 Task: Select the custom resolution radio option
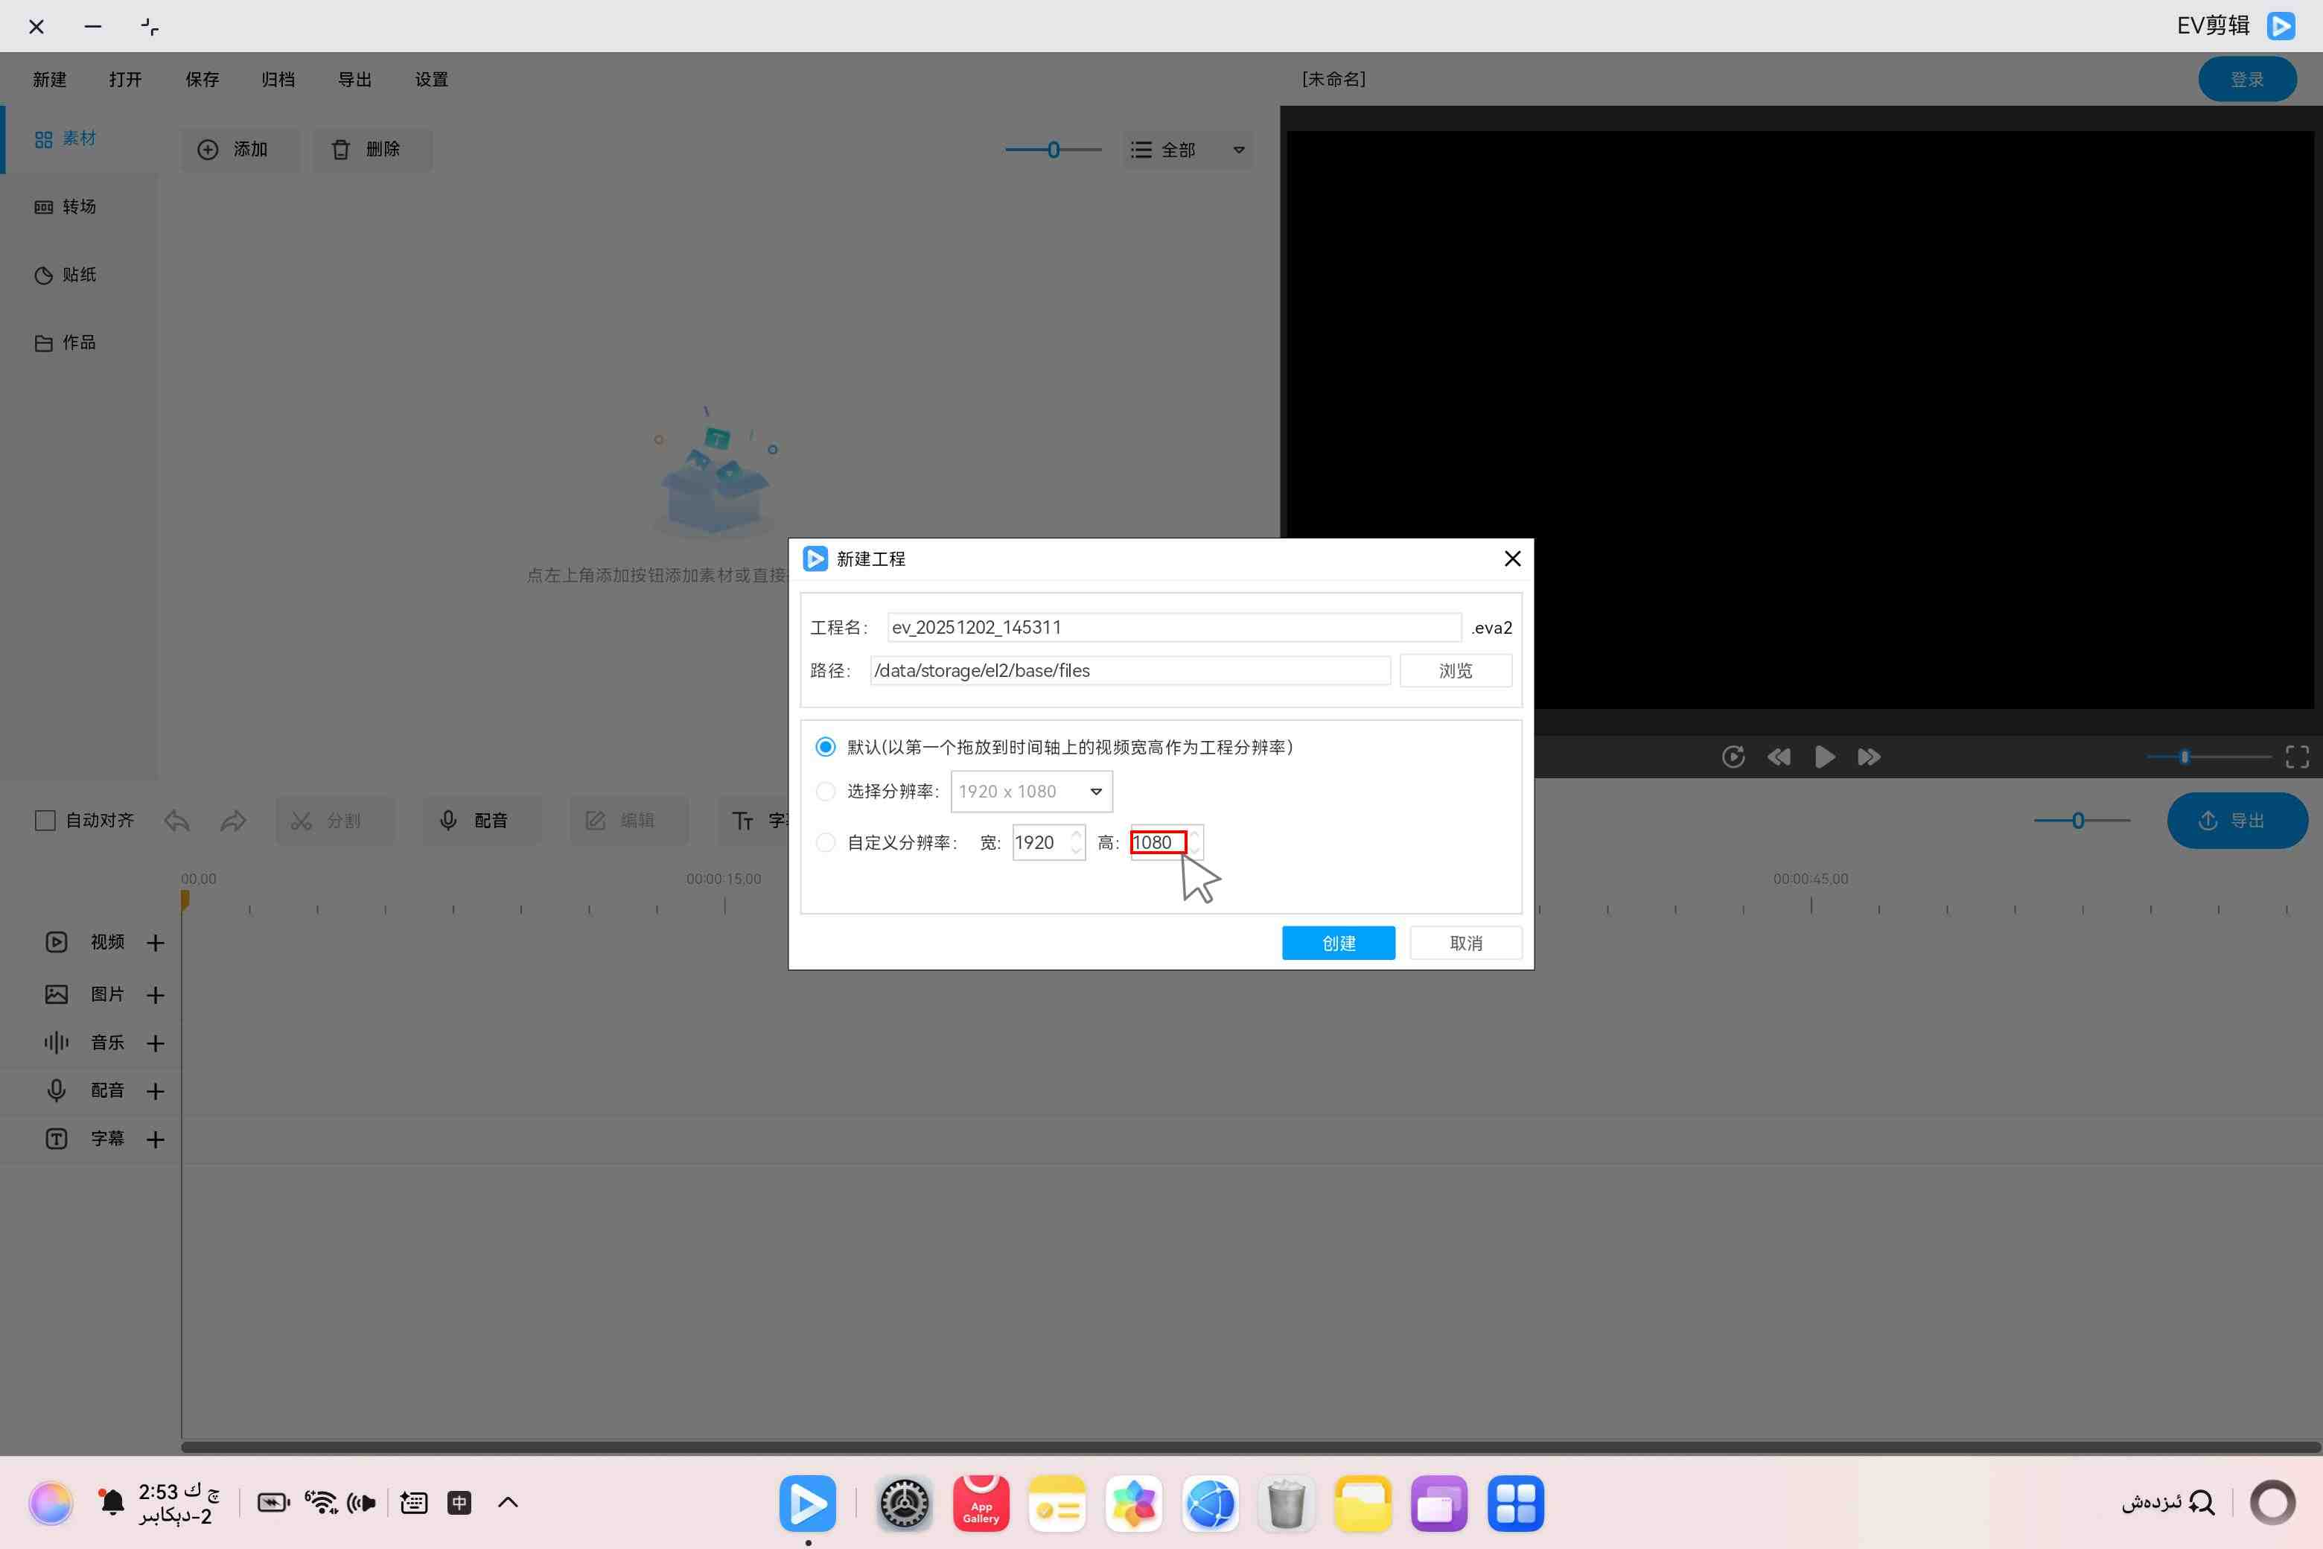point(826,843)
